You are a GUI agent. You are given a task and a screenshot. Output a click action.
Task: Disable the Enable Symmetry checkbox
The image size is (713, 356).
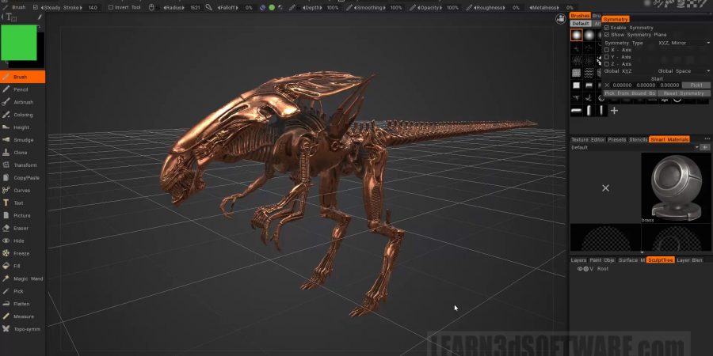point(607,28)
